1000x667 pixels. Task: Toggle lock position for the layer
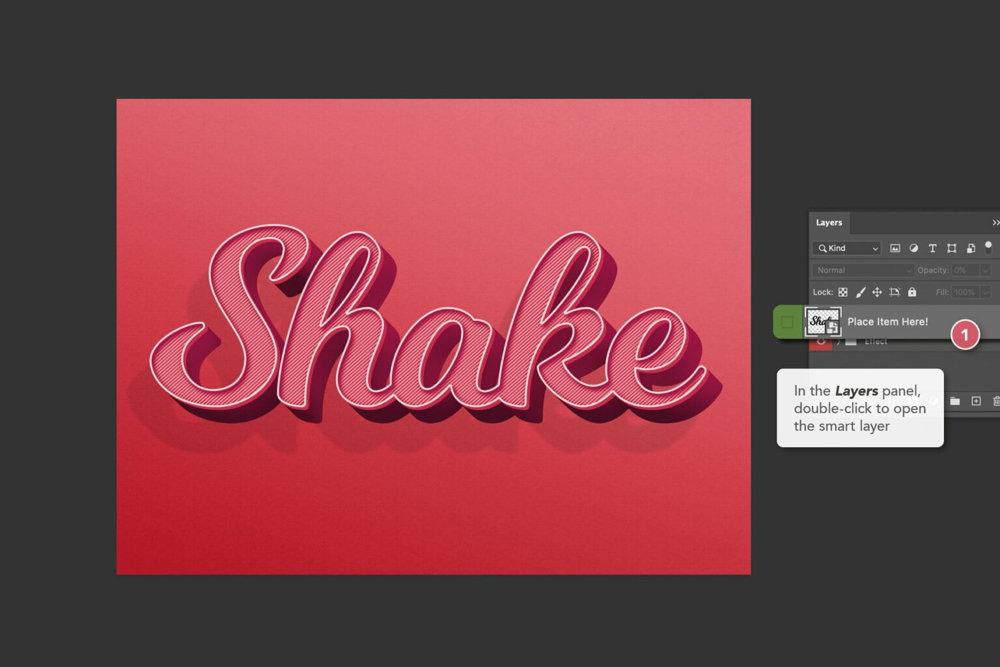[x=877, y=292]
